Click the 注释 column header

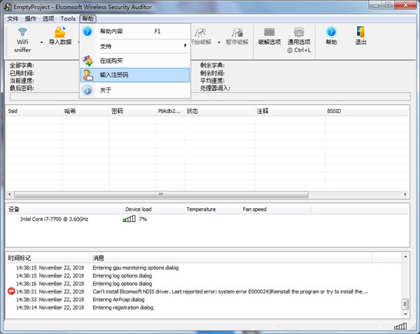(x=290, y=111)
